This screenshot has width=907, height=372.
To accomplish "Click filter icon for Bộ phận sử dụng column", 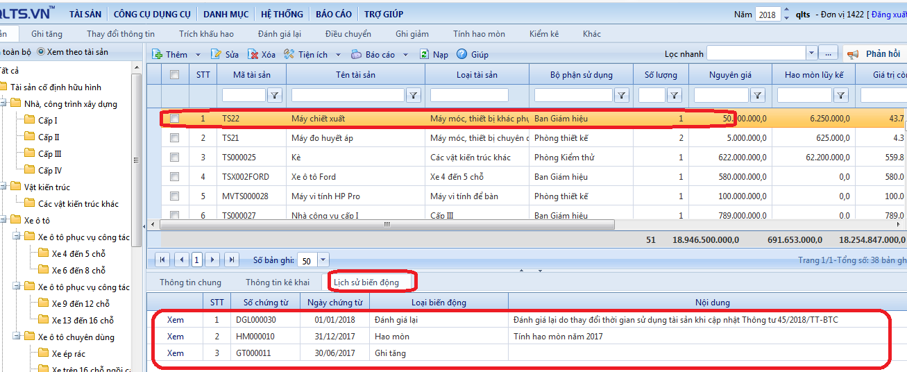I will point(622,96).
